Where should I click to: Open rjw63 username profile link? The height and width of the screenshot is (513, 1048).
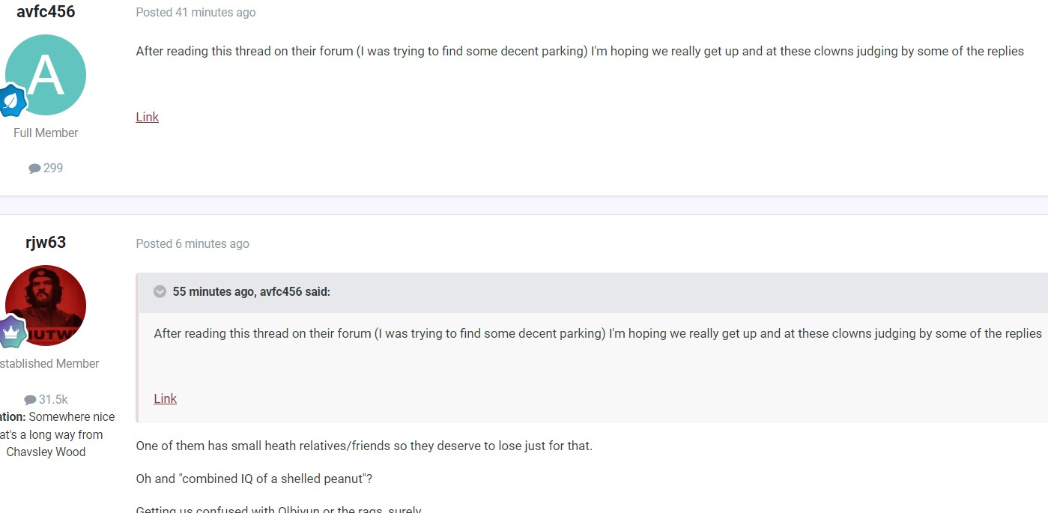tap(46, 243)
